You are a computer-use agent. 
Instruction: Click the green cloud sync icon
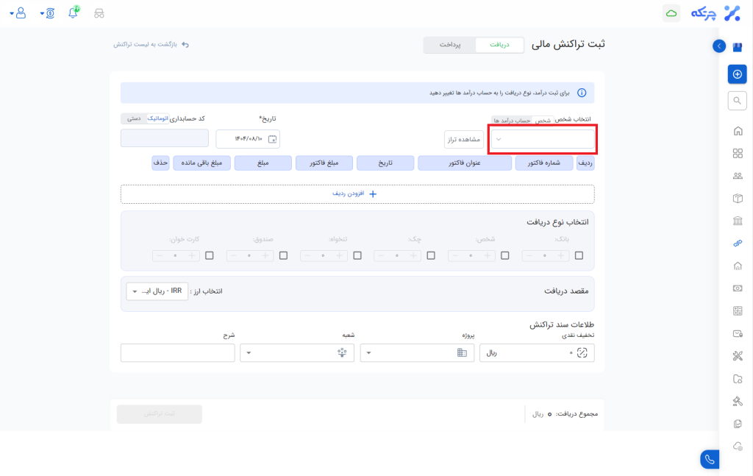(671, 13)
